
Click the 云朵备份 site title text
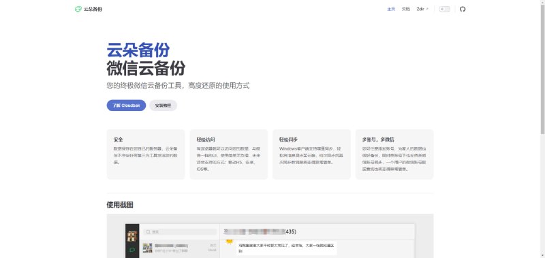point(93,9)
